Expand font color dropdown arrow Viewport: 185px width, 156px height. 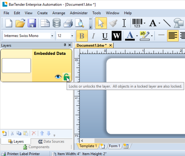137,36
